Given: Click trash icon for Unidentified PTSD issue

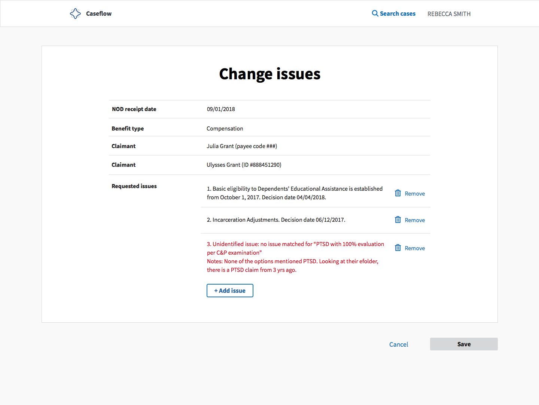Looking at the screenshot, I should (398, 248).
